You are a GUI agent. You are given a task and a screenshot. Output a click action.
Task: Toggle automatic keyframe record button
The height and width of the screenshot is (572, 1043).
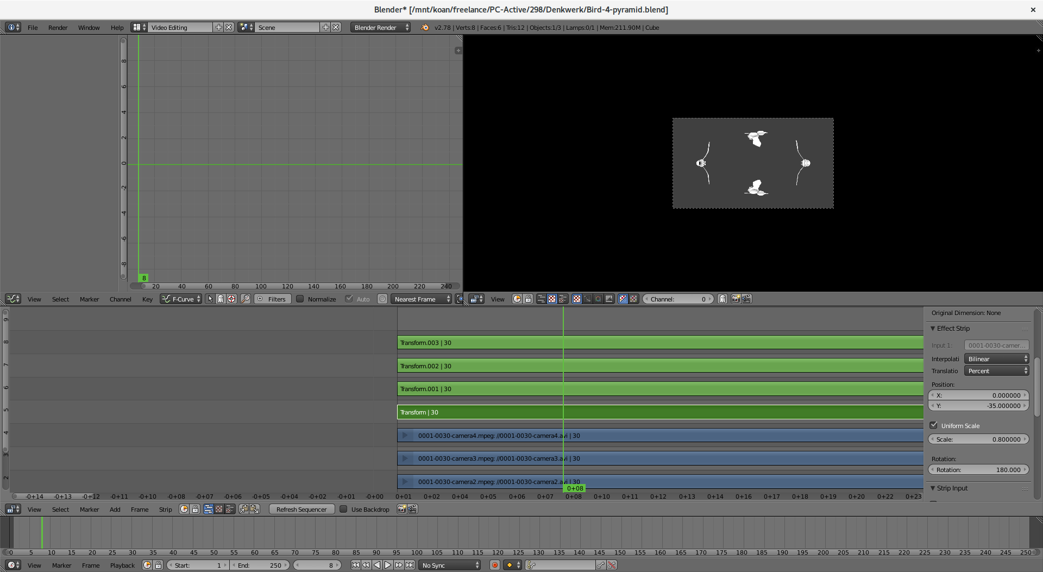click(495, 565)
